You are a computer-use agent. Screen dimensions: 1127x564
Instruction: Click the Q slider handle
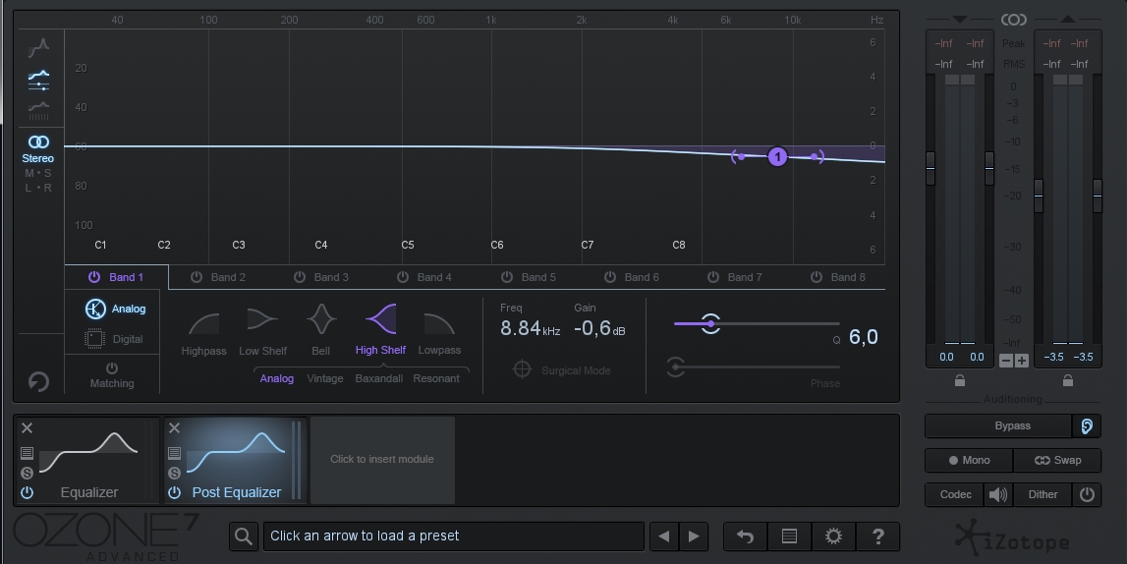click(x=710, y=323)
